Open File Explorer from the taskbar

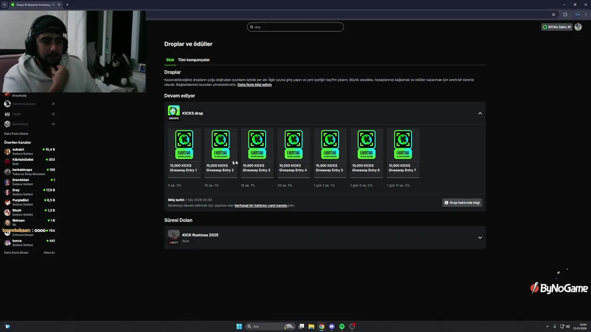coord(311,326)
